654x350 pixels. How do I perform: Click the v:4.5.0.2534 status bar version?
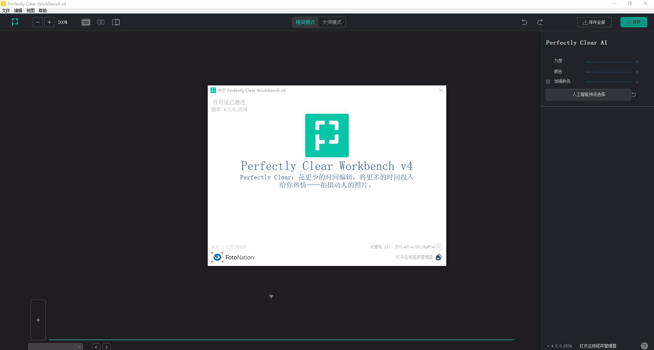559,346
